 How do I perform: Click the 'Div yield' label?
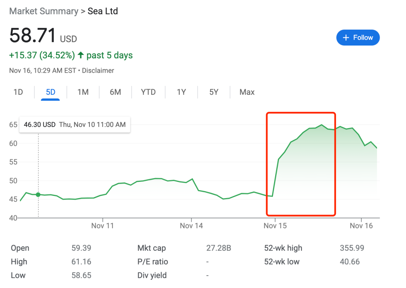tap(152, 275)
